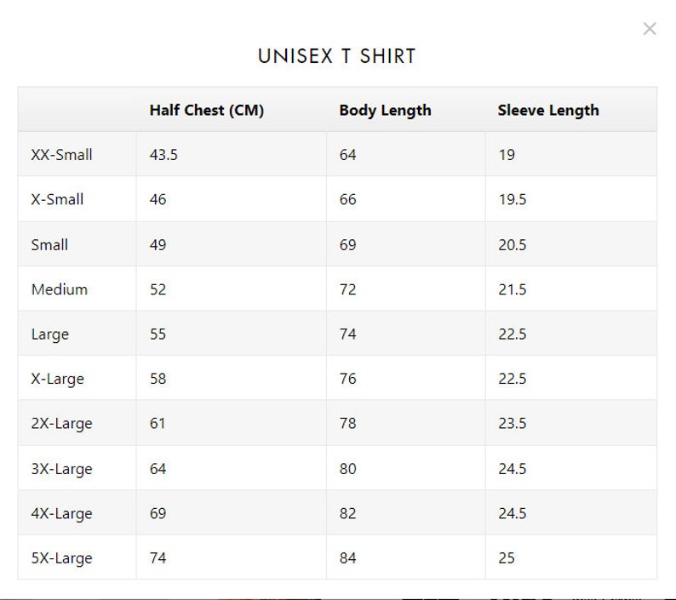Click the X-Small size label
676x600 pixels.
click(57, 199)
